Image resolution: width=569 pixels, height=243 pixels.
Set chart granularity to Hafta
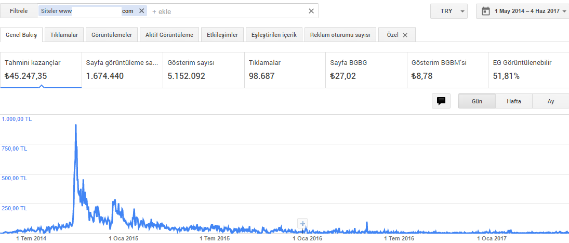(x=514, y=101)
